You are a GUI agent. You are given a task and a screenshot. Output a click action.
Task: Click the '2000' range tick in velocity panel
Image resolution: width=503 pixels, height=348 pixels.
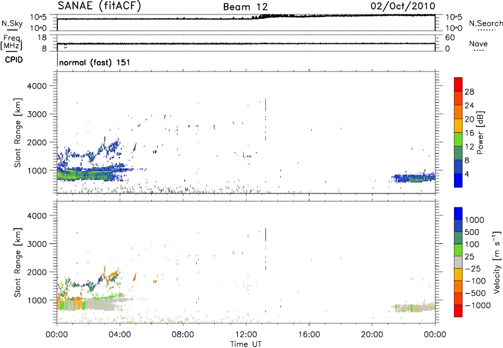click(x=37, y=272)
